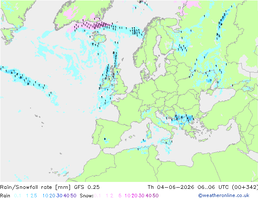Click the 'Th 04-06-2026' date text

[171, 187]
